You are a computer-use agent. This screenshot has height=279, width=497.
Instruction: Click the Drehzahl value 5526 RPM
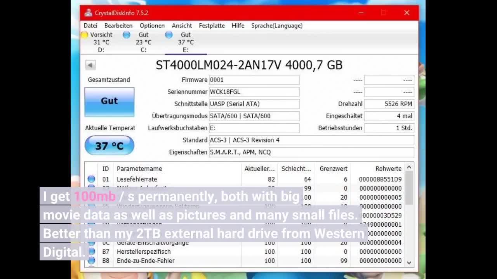click(389, 104)
